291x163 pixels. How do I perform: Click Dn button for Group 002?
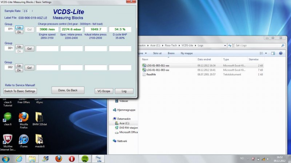[x=19, y=70]
